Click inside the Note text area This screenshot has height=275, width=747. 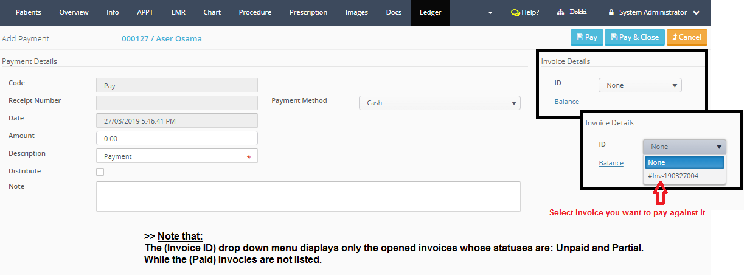point(308,197)
